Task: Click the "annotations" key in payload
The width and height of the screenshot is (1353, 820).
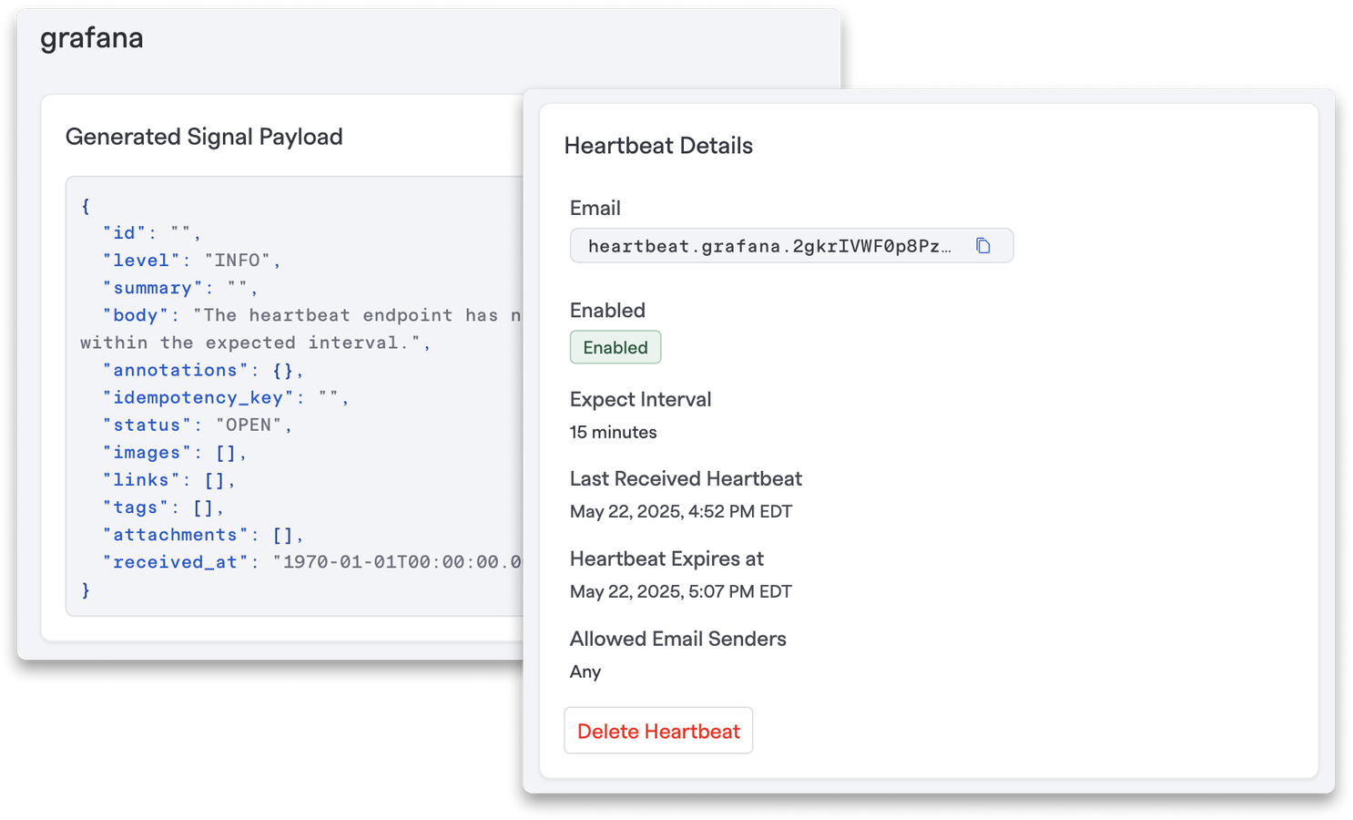Action: (175, 371)
